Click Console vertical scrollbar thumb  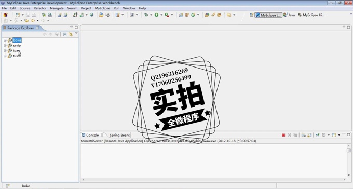click(x=349, y=150)
